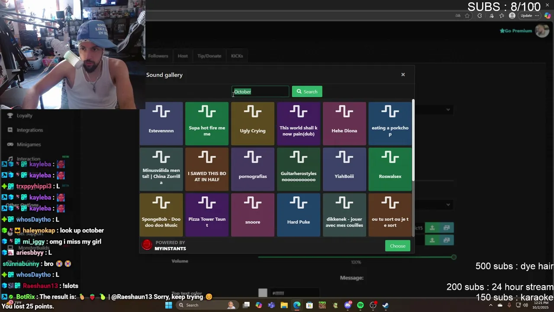The width and height of the screenshot is (554, 312).
Task: Open the user avatar at top right
Action: tap(542, 31)
